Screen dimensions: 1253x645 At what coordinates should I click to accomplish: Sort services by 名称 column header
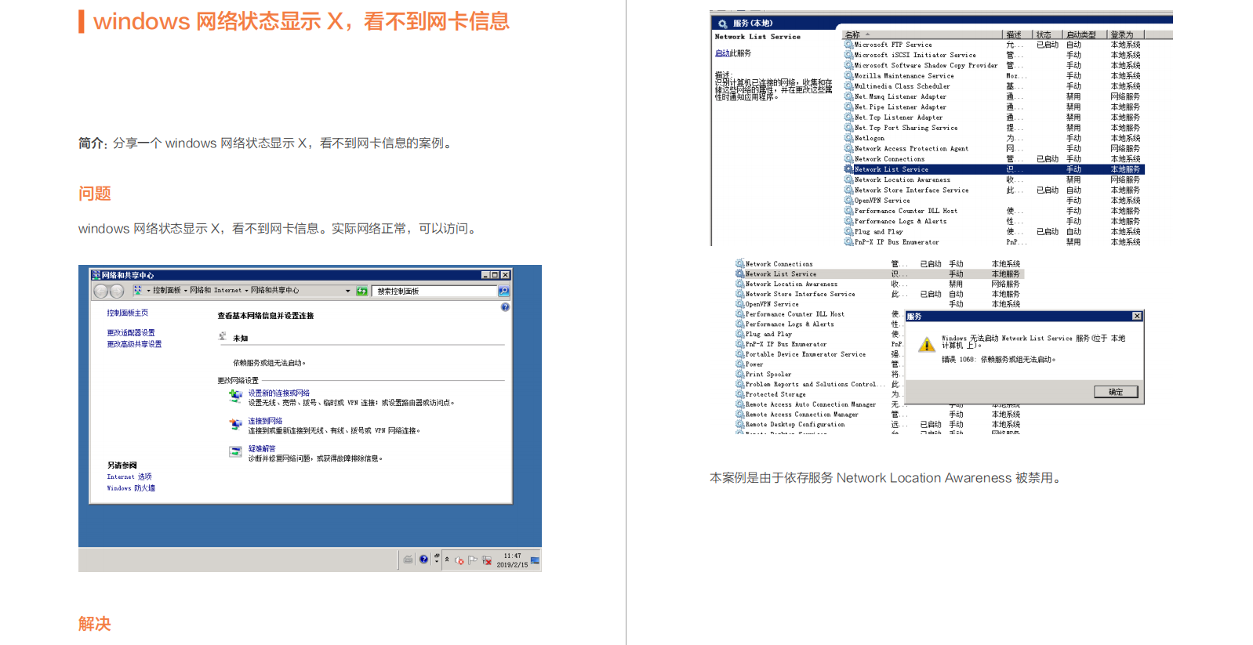pyautogui.click(x=922, y=34)
